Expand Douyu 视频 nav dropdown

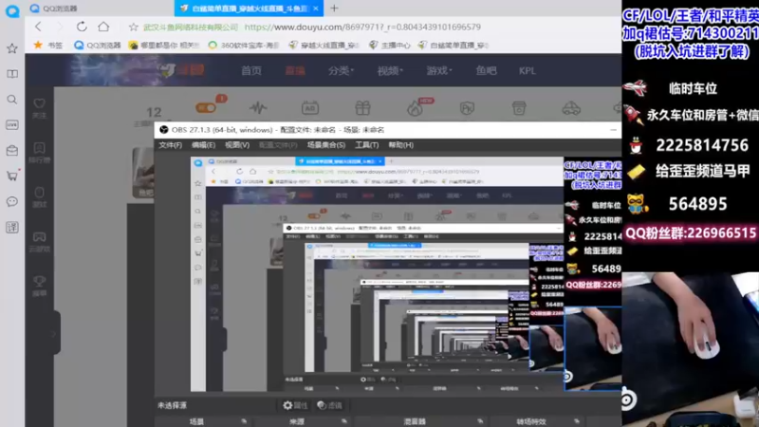390,70
